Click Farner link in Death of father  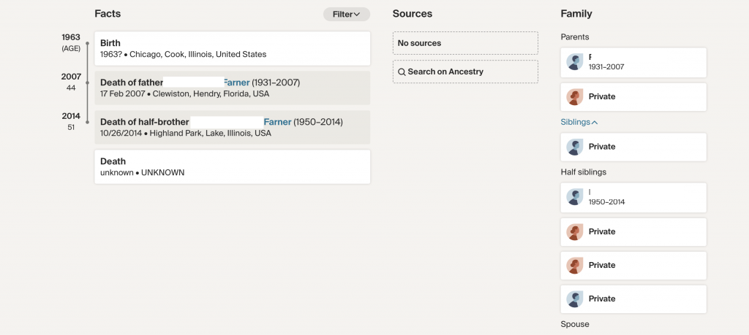click(236, 82)
